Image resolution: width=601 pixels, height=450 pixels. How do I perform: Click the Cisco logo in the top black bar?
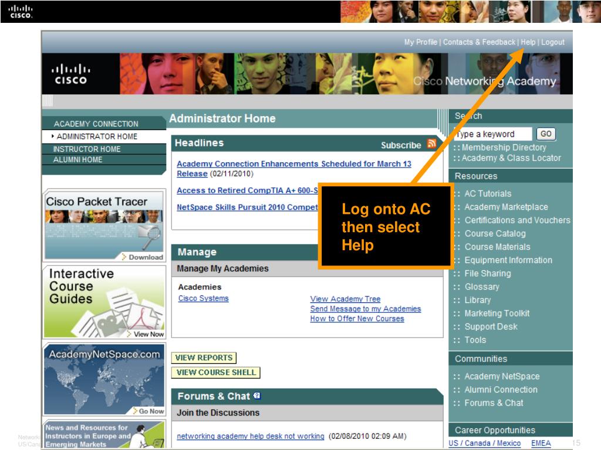(x=21, y=12)
